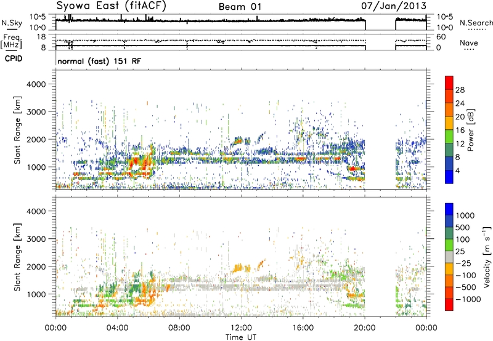The image size is (493, 341).
Task: Click the '4' value on power colorbar
Action: coord(457,170)
